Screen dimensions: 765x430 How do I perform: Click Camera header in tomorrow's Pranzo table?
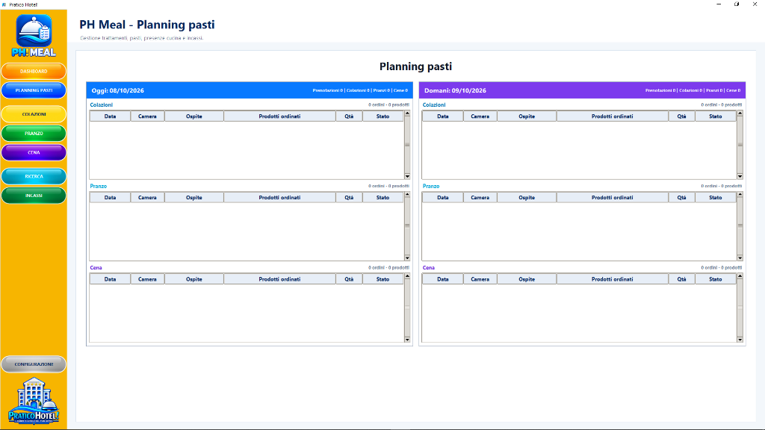[x=480, y=197]
